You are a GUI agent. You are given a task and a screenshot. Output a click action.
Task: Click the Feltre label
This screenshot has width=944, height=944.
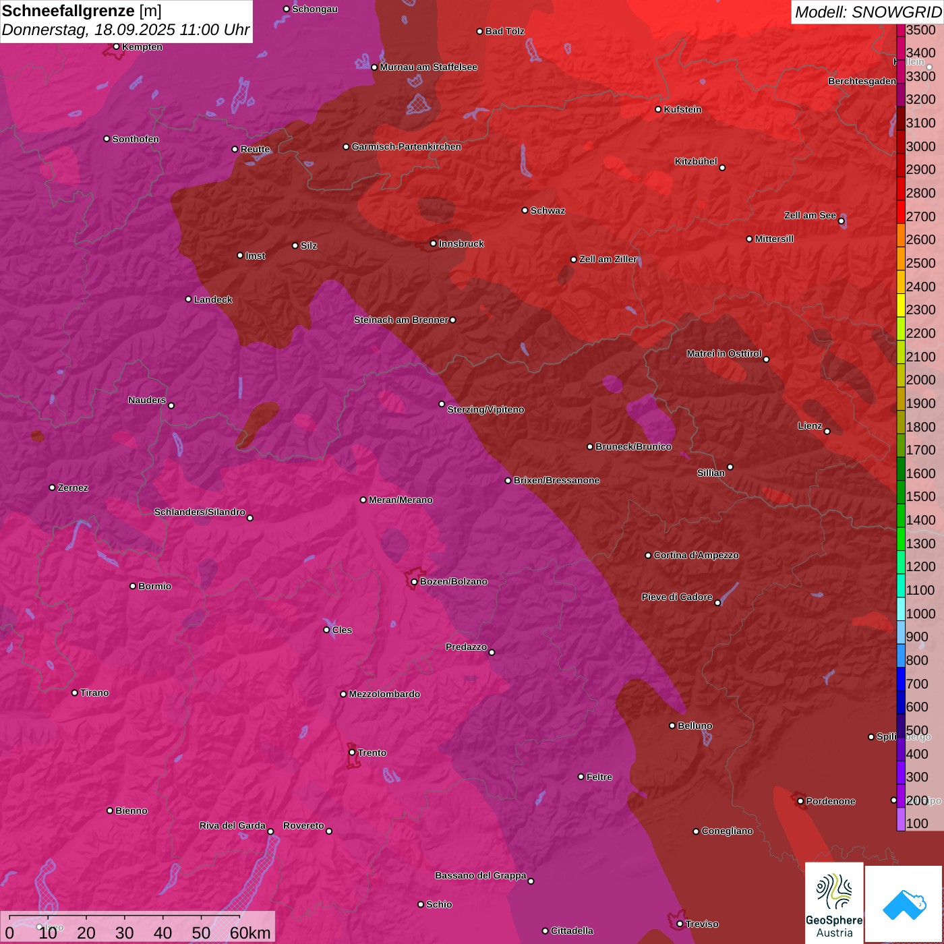pos(599,777)
